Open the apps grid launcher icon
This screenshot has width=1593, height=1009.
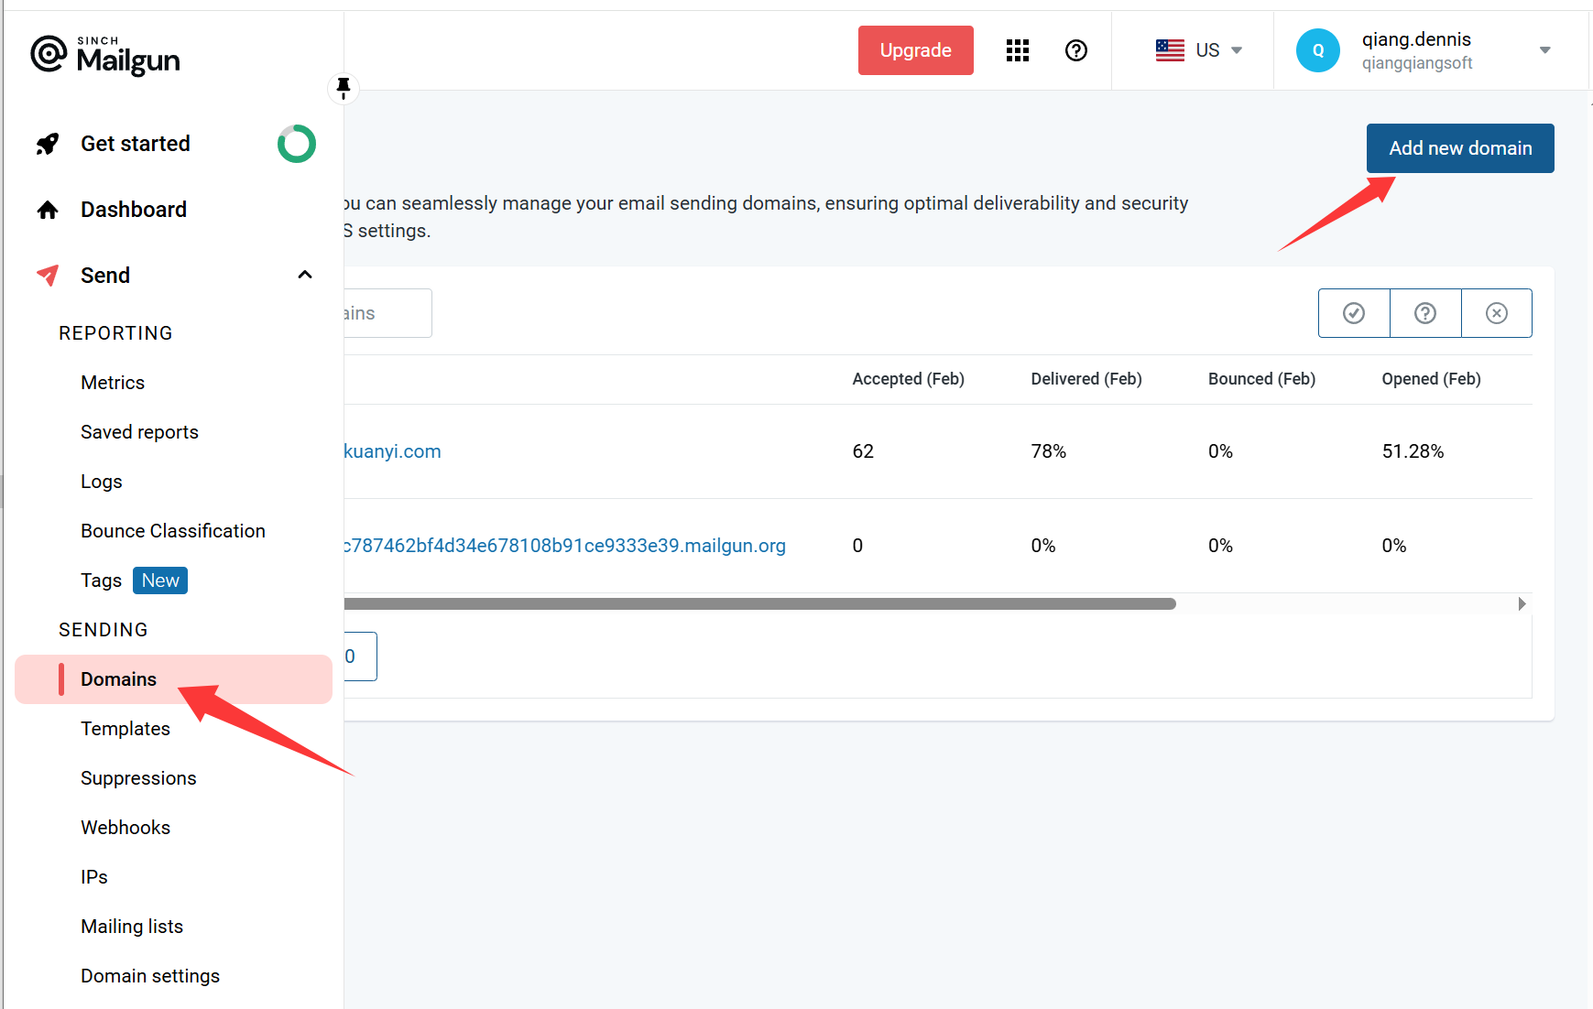click(1017, 50)
